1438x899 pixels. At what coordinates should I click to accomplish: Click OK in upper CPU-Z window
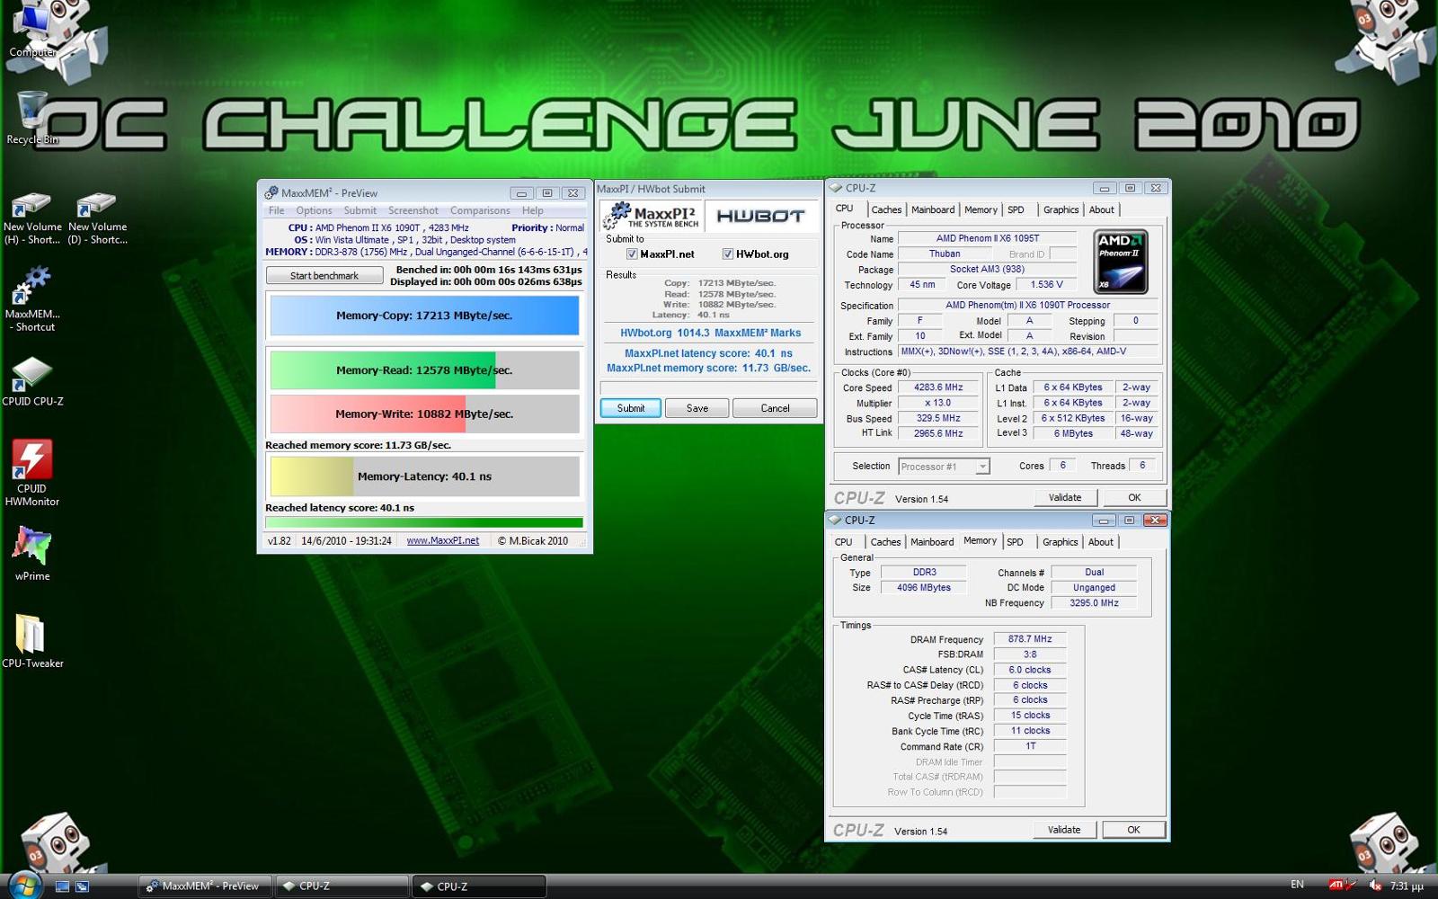click(1134, 497)
